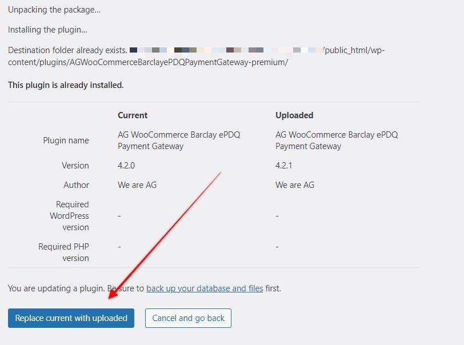The height and width of the screenshot is (345, 464).
Task: Click the Required WordPress version label
Action: (70, 216)
